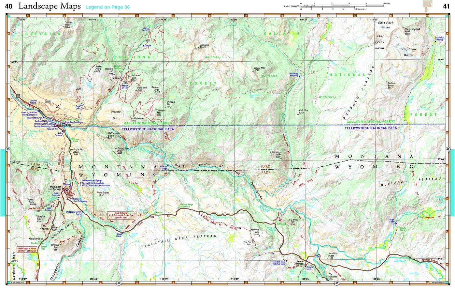Click the Gardiner town label
This screenshot has width=455, height=290.
click(x=66, y=125)
